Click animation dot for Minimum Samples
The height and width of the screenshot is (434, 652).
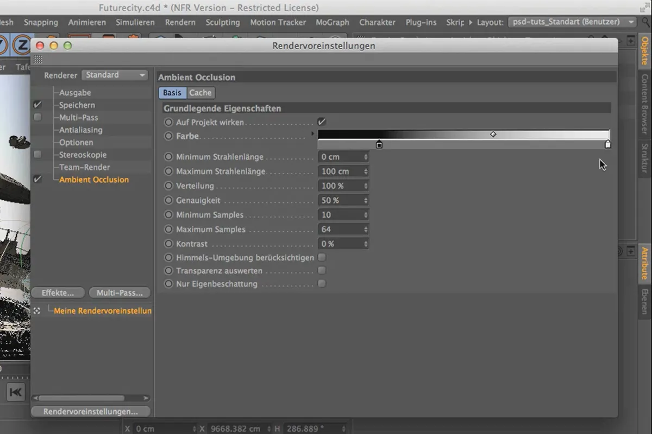coord(168,215)
